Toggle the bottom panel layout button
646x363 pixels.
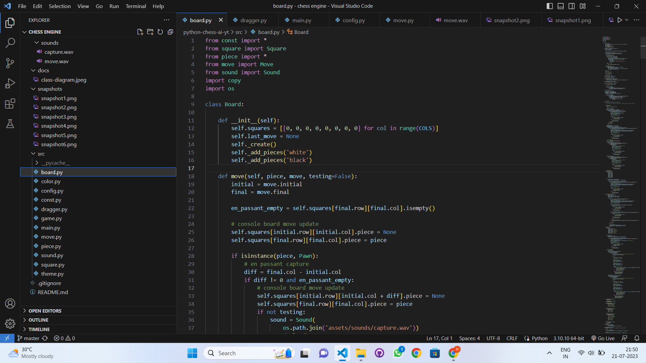[x=561, y=6]
